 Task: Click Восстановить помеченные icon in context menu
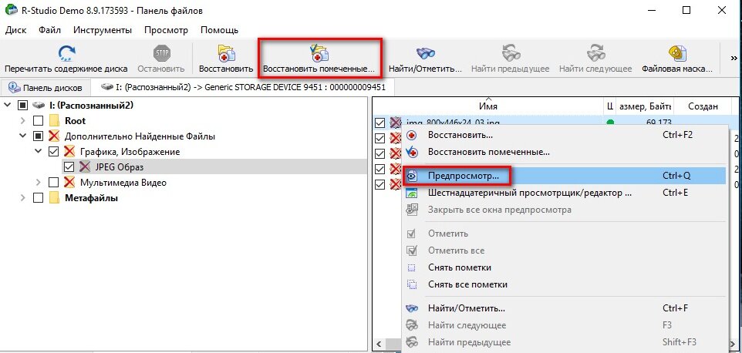412,152
